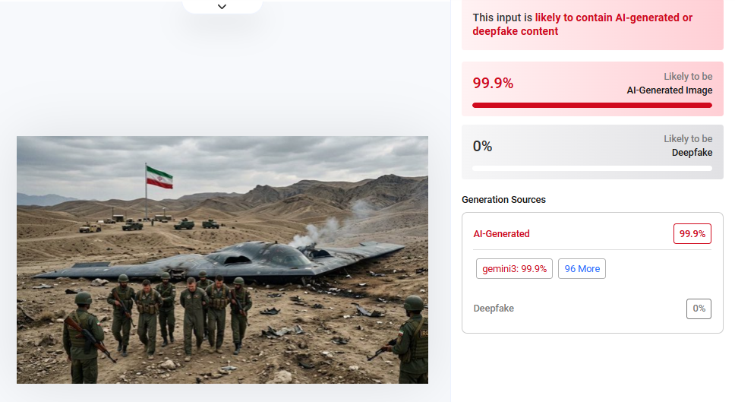The height and width of the screenshot is (402, 735).
Task: Select the 'Likely to be AI-Generated Image' label
Action: coord(669,84)
